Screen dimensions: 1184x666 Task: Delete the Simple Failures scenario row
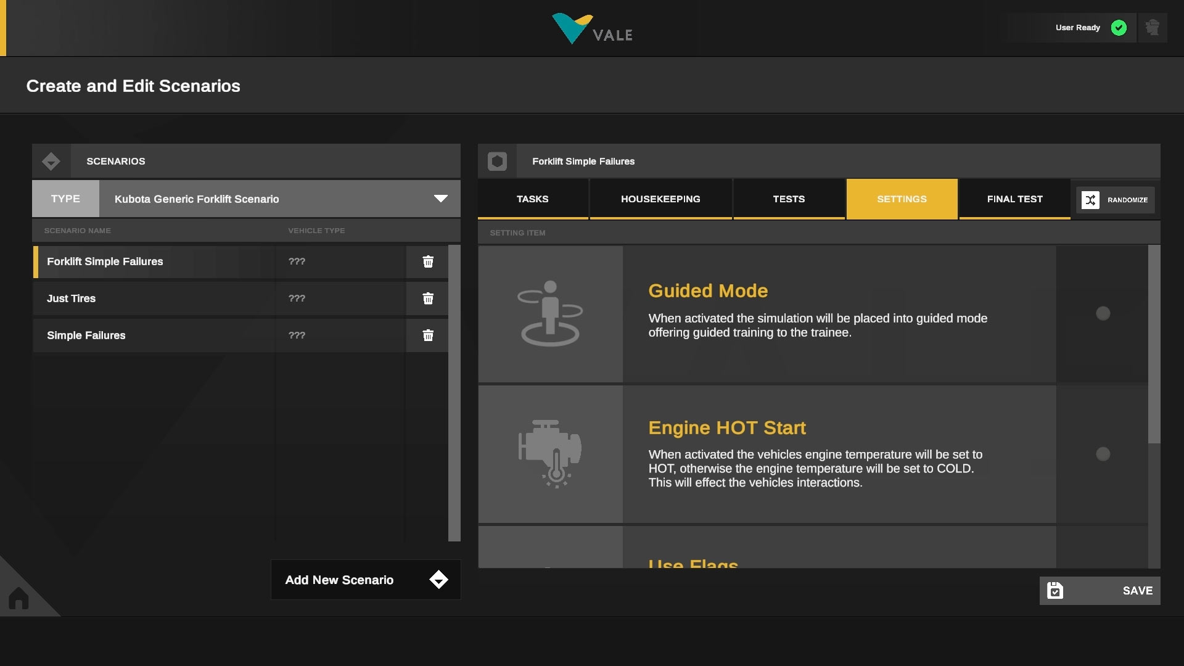coord(428,335)
